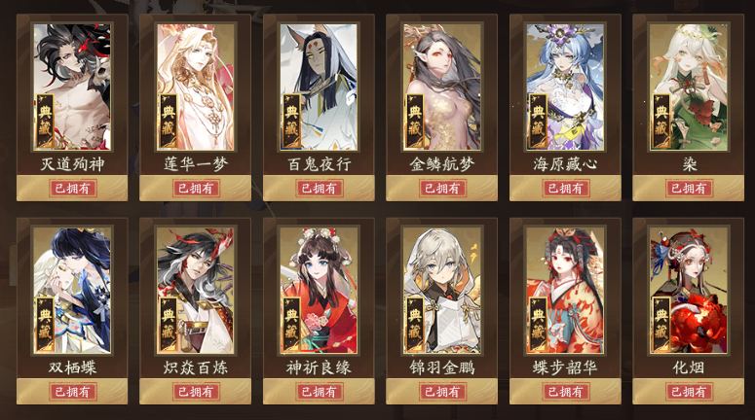This screenshot has width=755, height=420.
Task: Click the 已拥有 button under 灭道殉神
Action: pyautogui.click(x=72, y=188)
